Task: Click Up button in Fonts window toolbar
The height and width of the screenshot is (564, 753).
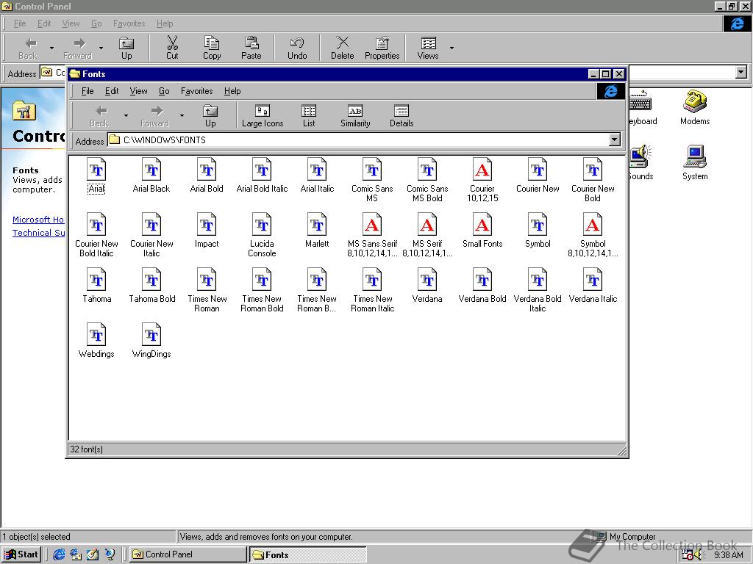Action: click(210, 116)
